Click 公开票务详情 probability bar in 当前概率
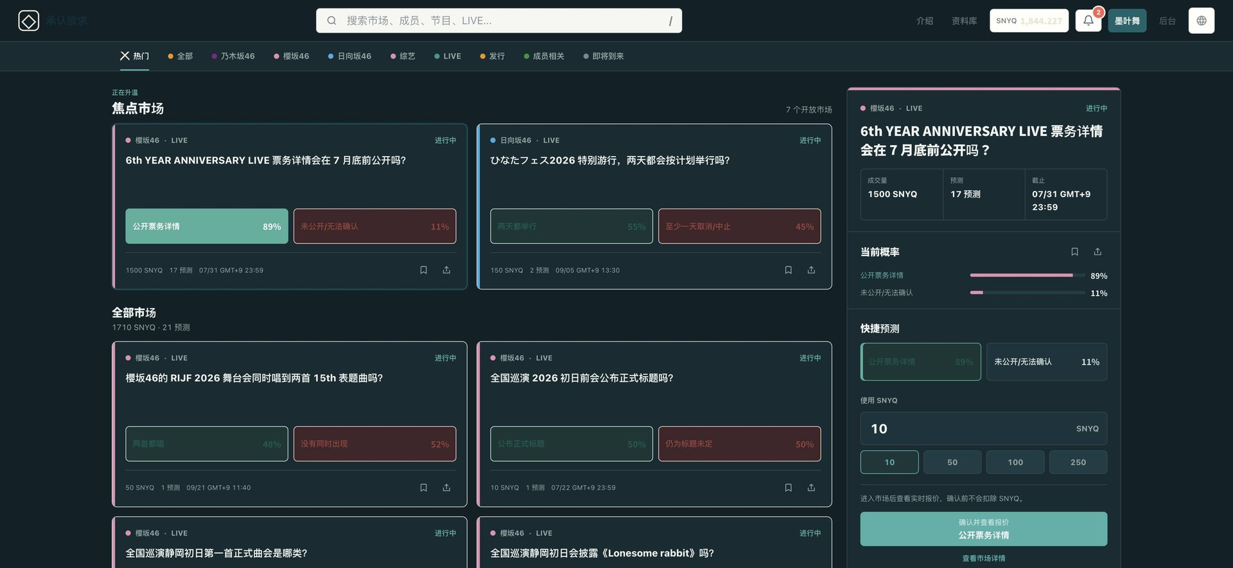The image size is (1233, 568). [1027, 275]
